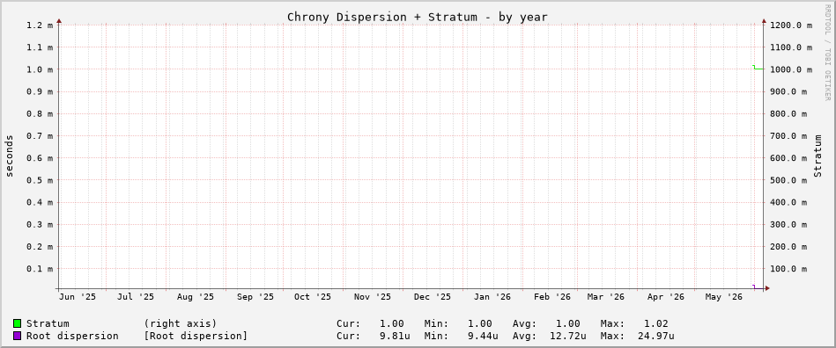The width and height of the screenshot is (836, 348).
Task: Click the 'Oct '25' x-axis label
Action: pos(313,297)
